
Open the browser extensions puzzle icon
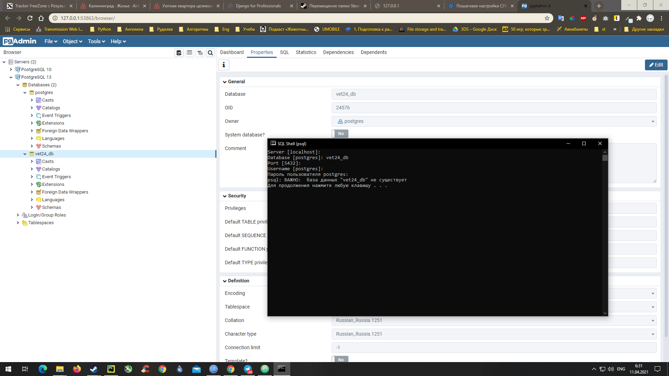(639, 18)
